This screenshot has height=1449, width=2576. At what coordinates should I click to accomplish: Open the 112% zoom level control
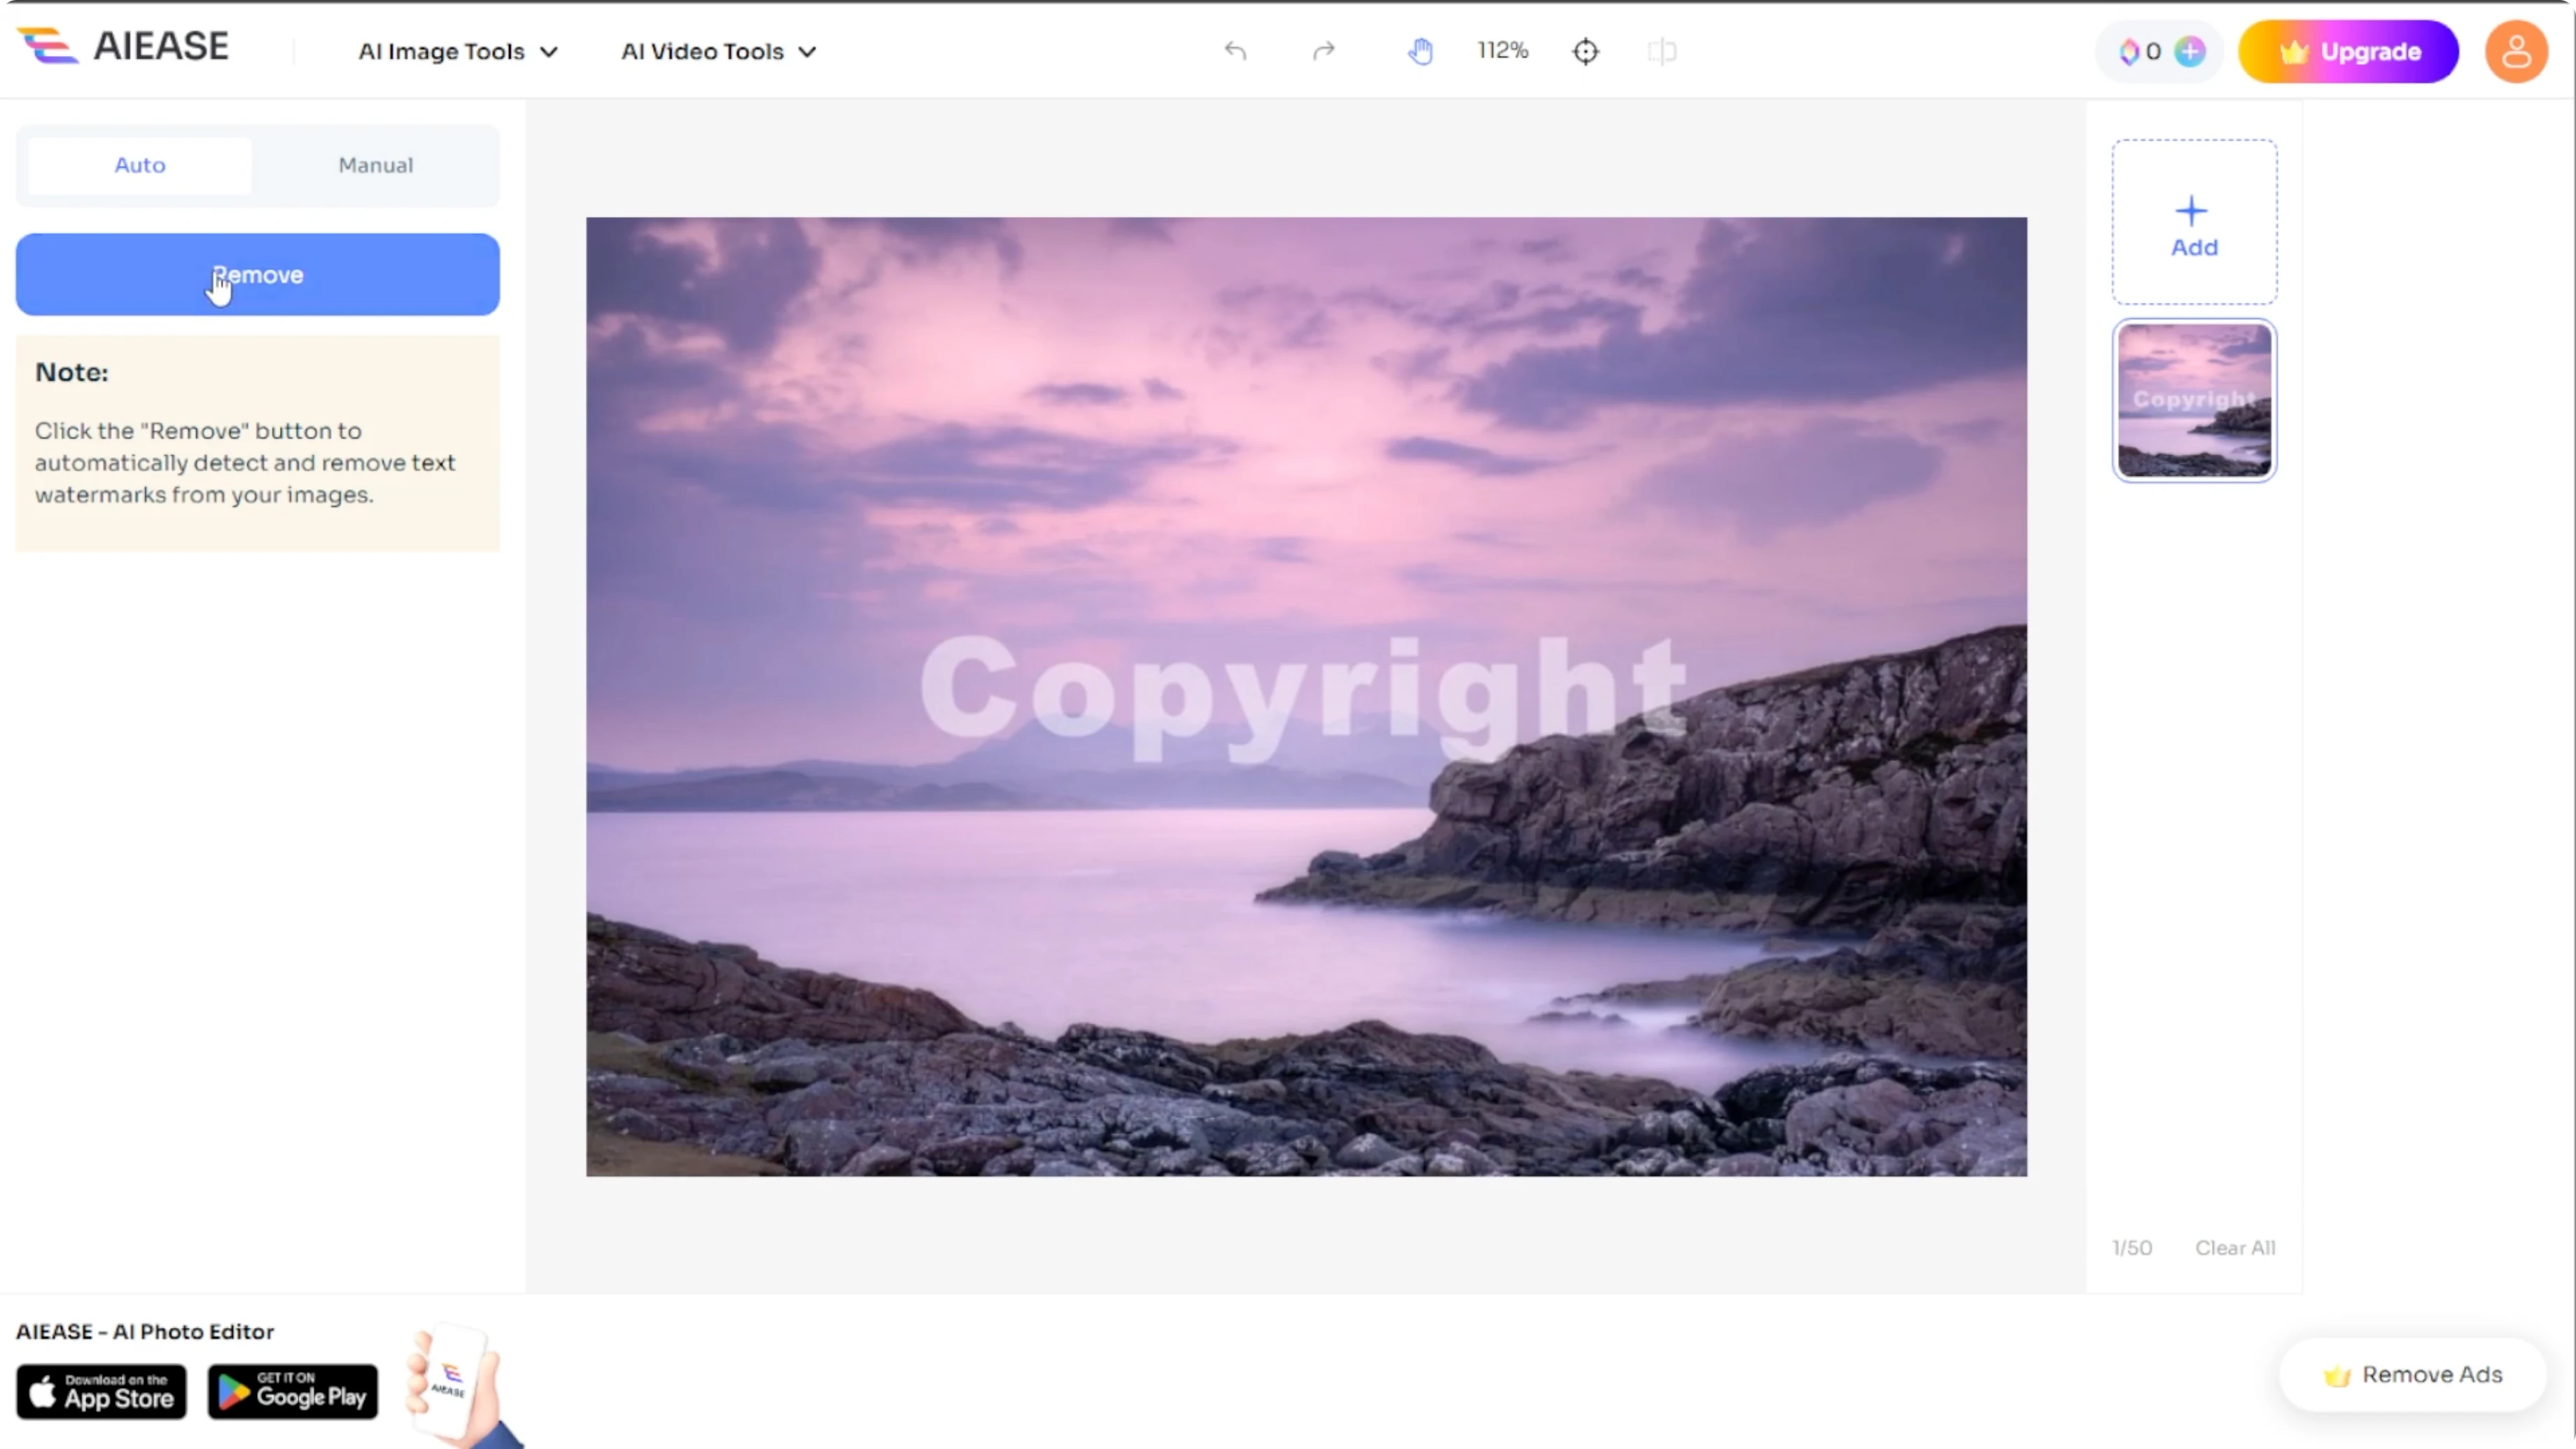point(1503,50)
